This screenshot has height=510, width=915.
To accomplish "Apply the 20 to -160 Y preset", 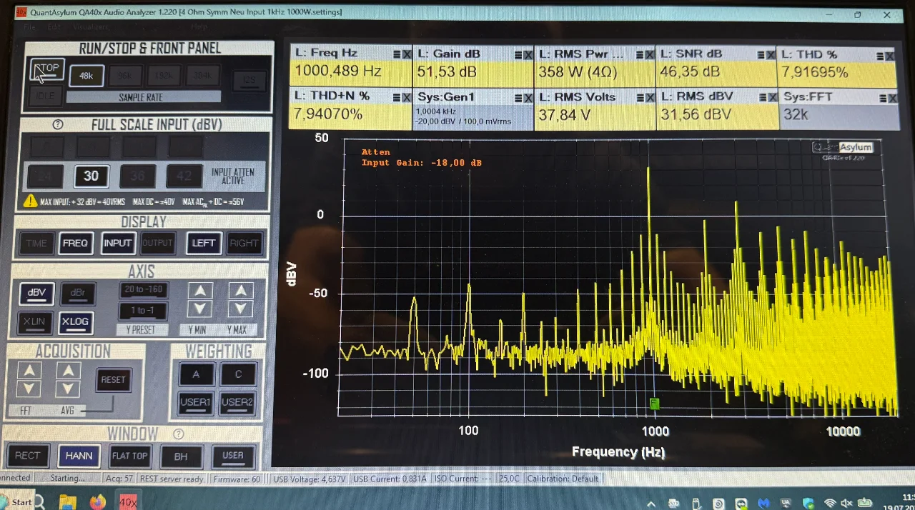I will (x=143, y=289).
